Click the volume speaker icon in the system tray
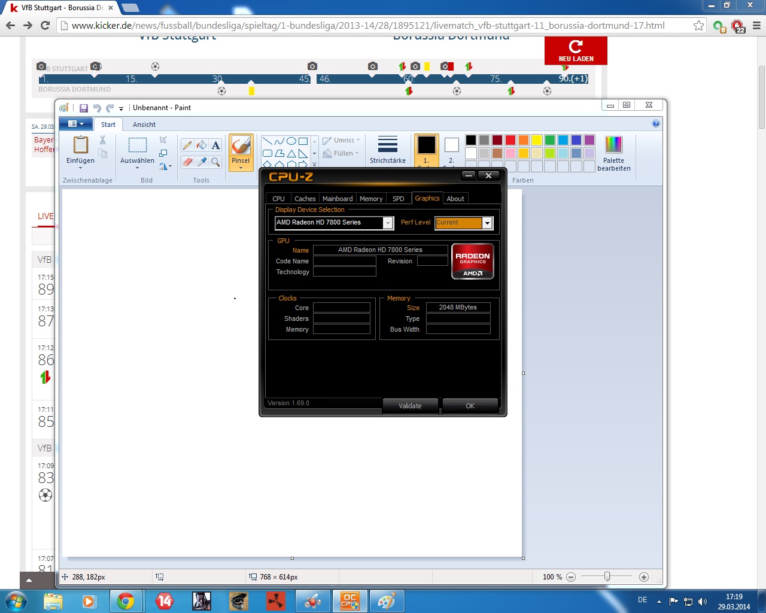This screenshot has height=613, width=766. [x=703, y=601]
